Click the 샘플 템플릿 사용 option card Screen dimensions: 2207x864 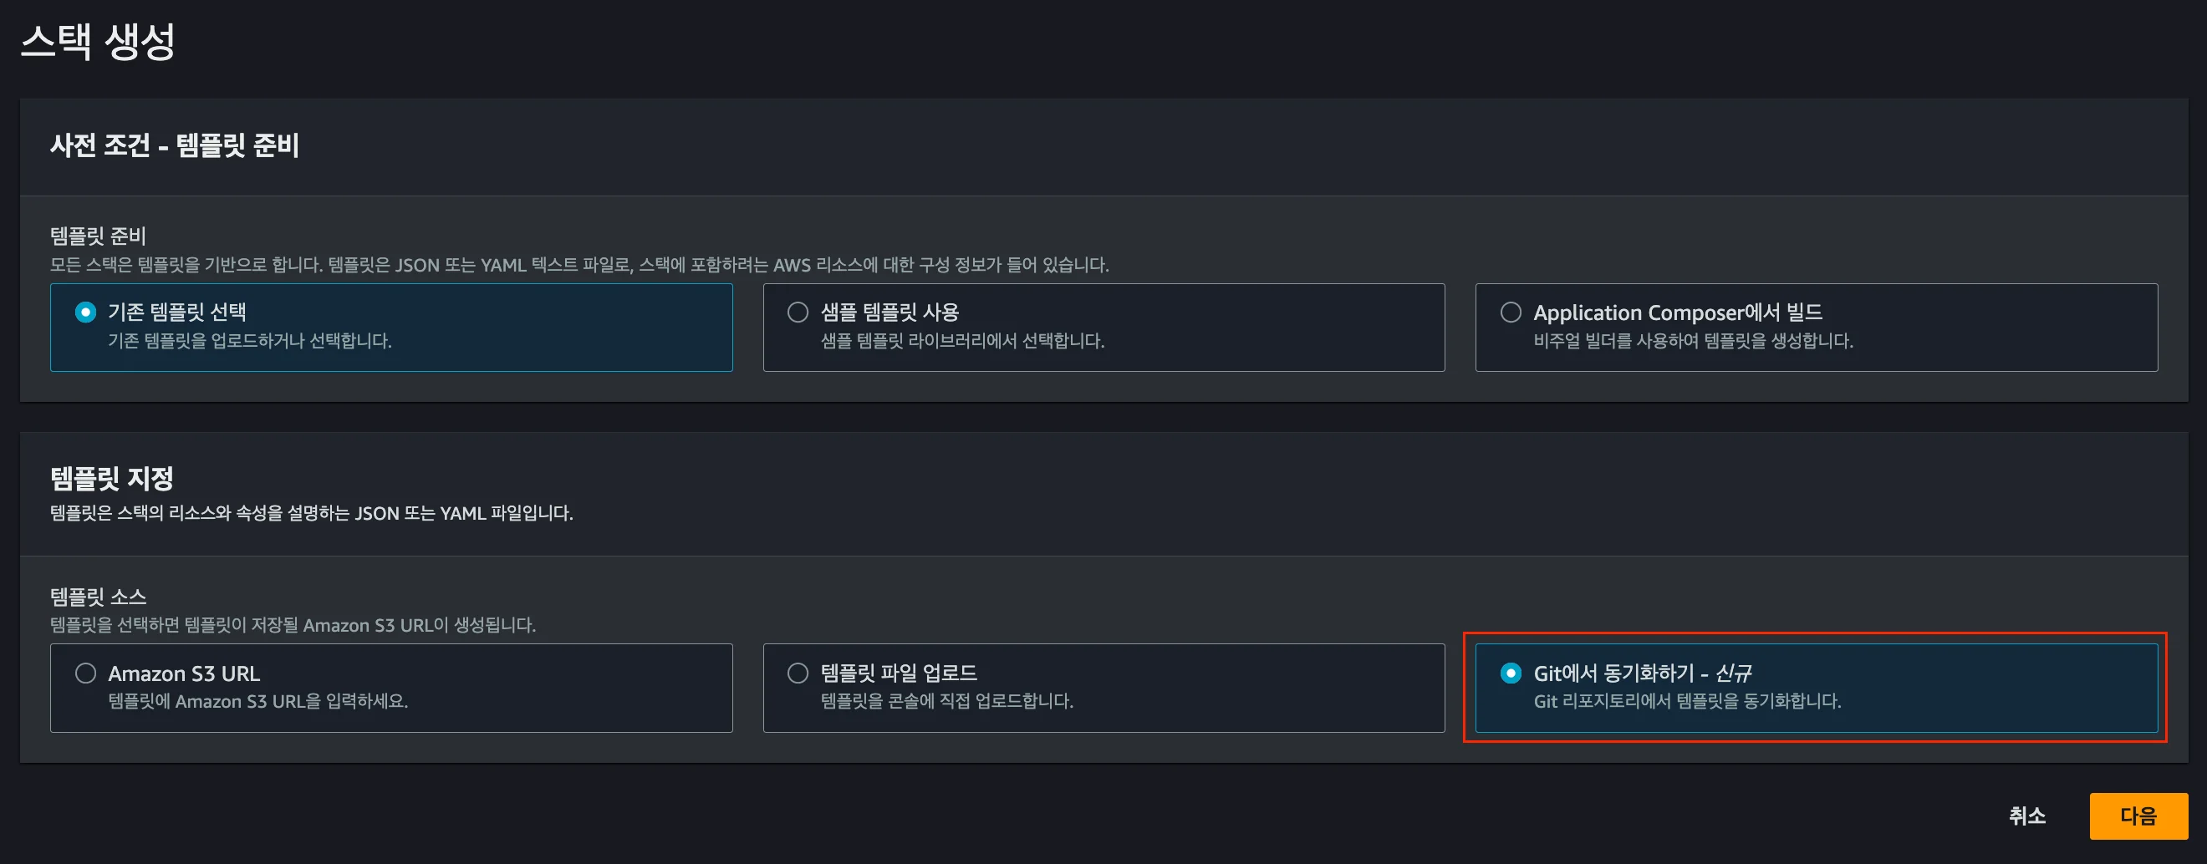coord(1103,328)
